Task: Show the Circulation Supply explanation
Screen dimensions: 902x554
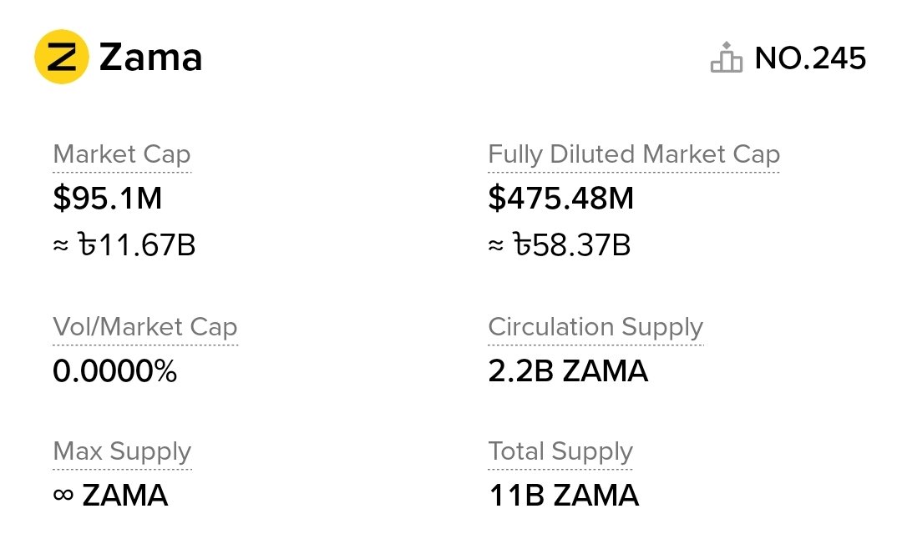Action: pos(595,327)
